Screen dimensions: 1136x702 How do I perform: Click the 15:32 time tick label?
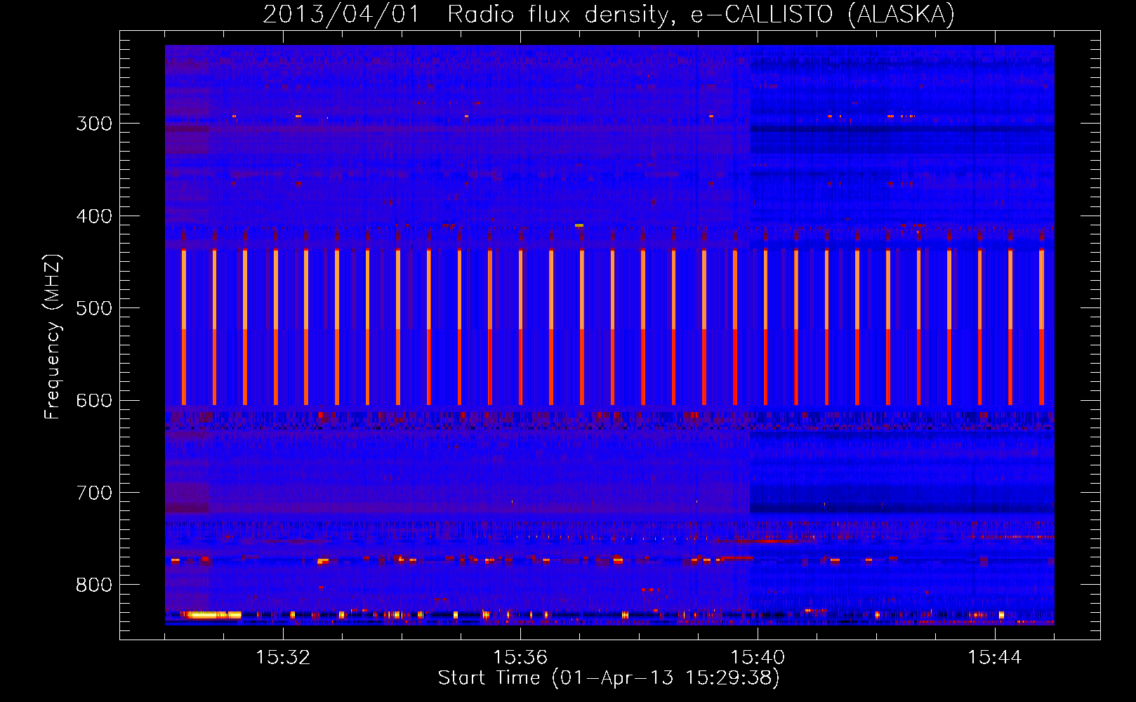coord(283,657)
